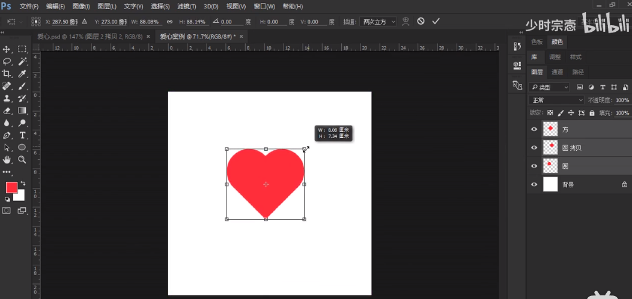Select the History Brush tool

point(22,98)
